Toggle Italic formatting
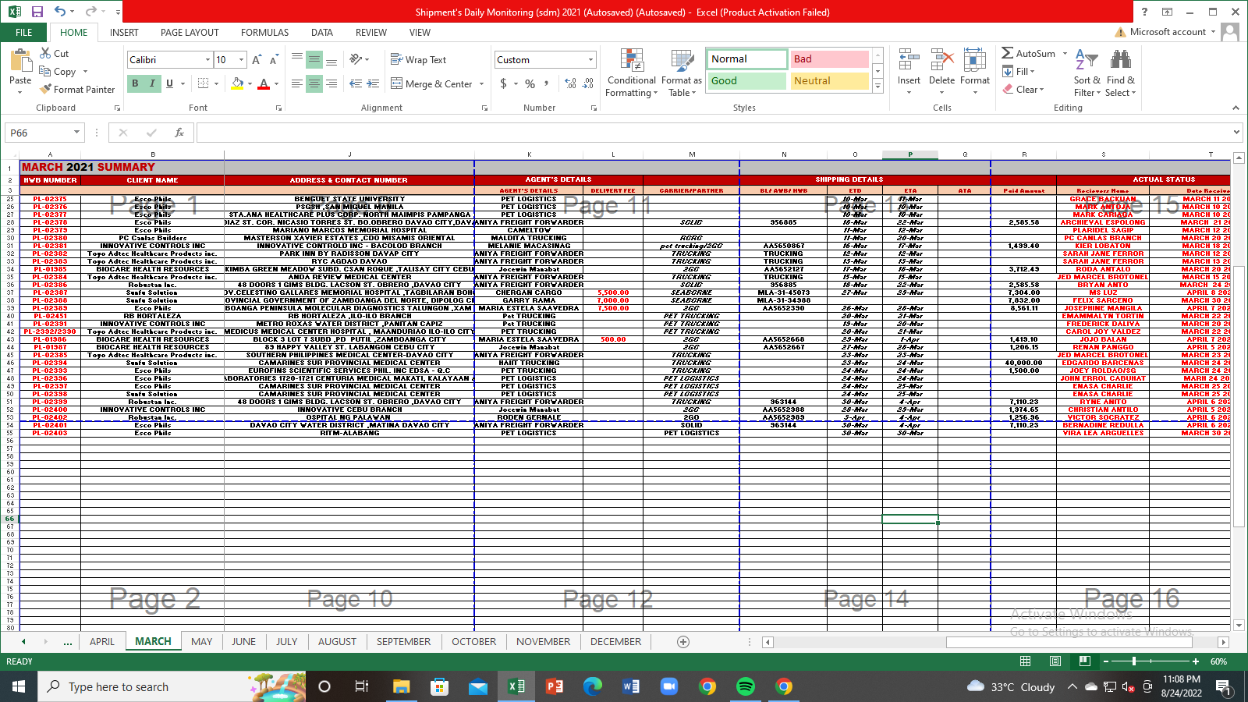 pos(152,83)
